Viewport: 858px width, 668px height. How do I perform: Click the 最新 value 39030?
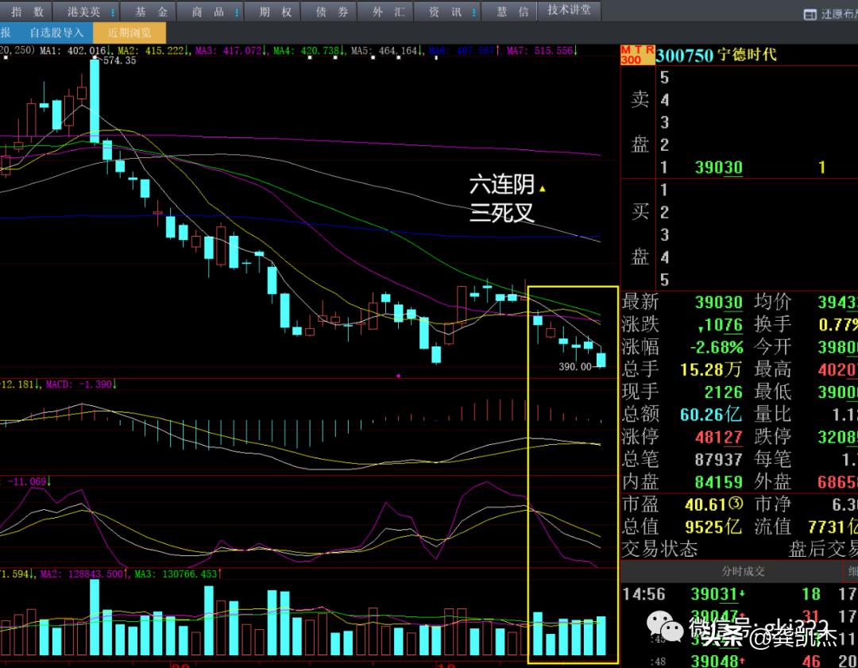pyautogui.click(x=718, y=302)
